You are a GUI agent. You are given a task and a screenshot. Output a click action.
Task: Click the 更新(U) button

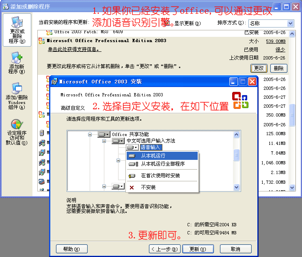(x=198, y=249)
